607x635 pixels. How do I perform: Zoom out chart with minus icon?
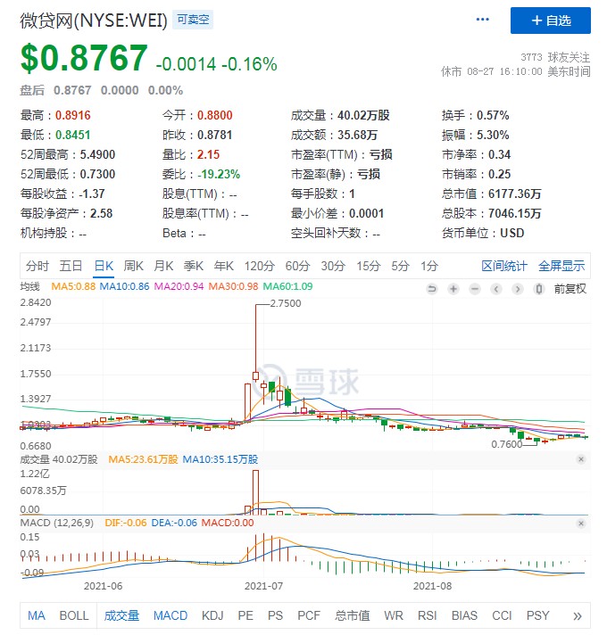pyautogui.click(x=475, y=288)
